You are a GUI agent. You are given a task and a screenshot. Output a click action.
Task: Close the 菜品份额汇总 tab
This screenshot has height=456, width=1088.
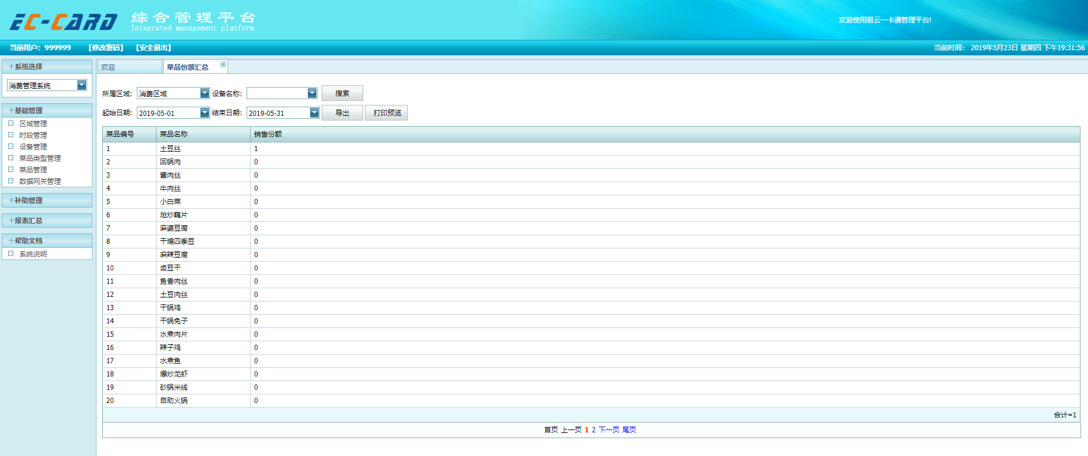[223, 64]
